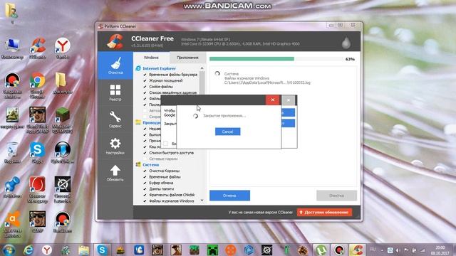Screen dimensions: 456x256
Task: Open Skype from the taskbar
Action: (102, 250)
